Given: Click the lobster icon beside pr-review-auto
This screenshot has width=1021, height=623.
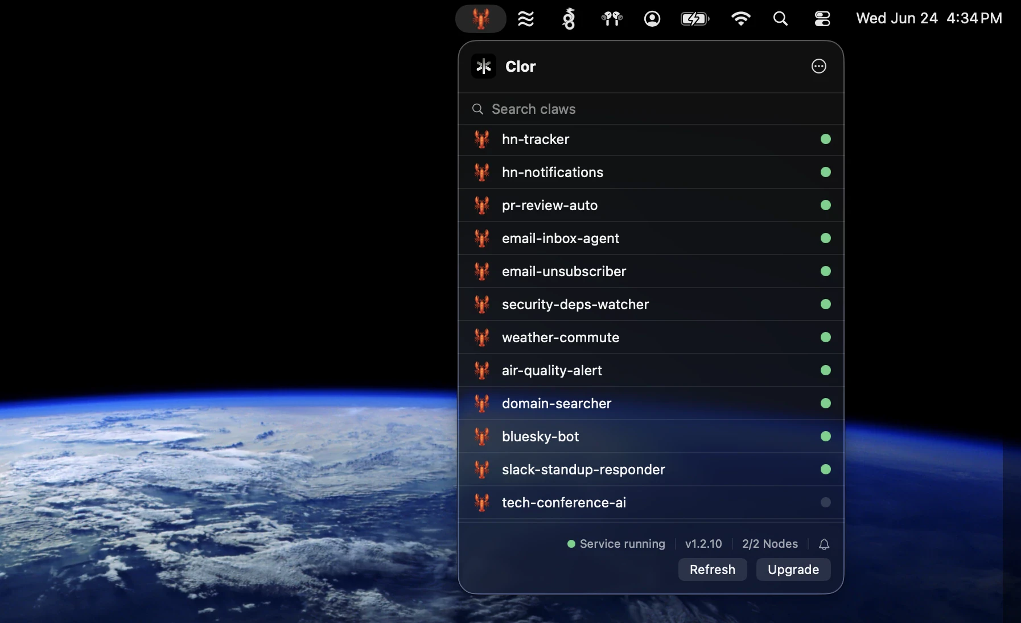Looking at the screenshot, I should (x=482, y=205).
